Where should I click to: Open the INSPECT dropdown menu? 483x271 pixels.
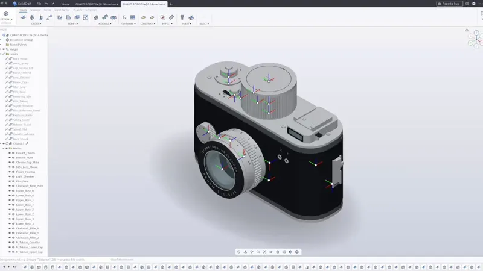pos(167,23)
